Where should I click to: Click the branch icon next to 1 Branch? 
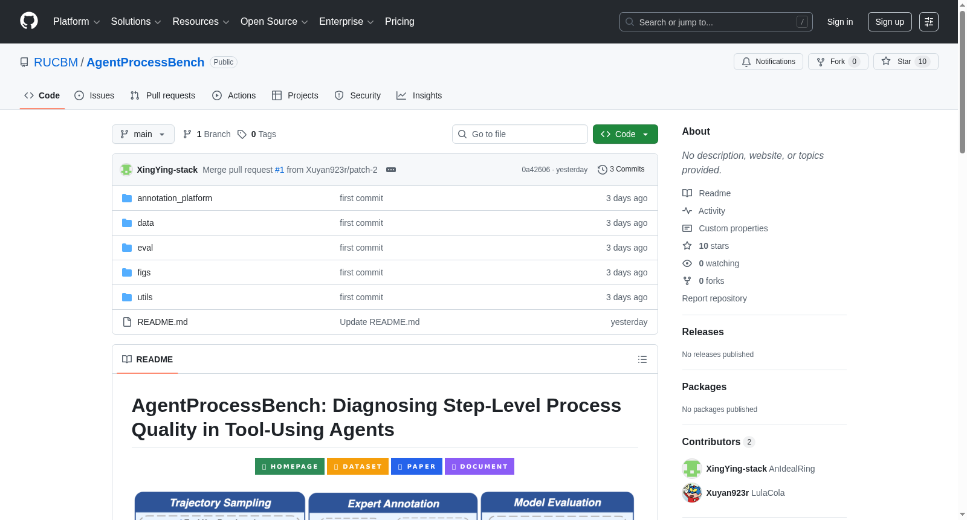(187, 134)
